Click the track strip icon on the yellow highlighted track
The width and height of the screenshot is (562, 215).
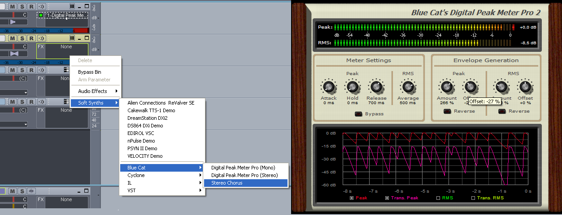click(72, 38)
